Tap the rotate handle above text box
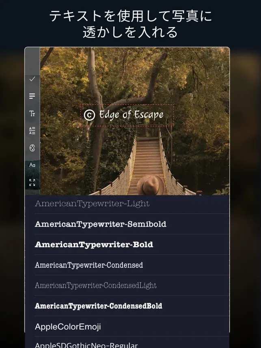The height and width of the screenshot is (348, 261). (x=127, y=101)
